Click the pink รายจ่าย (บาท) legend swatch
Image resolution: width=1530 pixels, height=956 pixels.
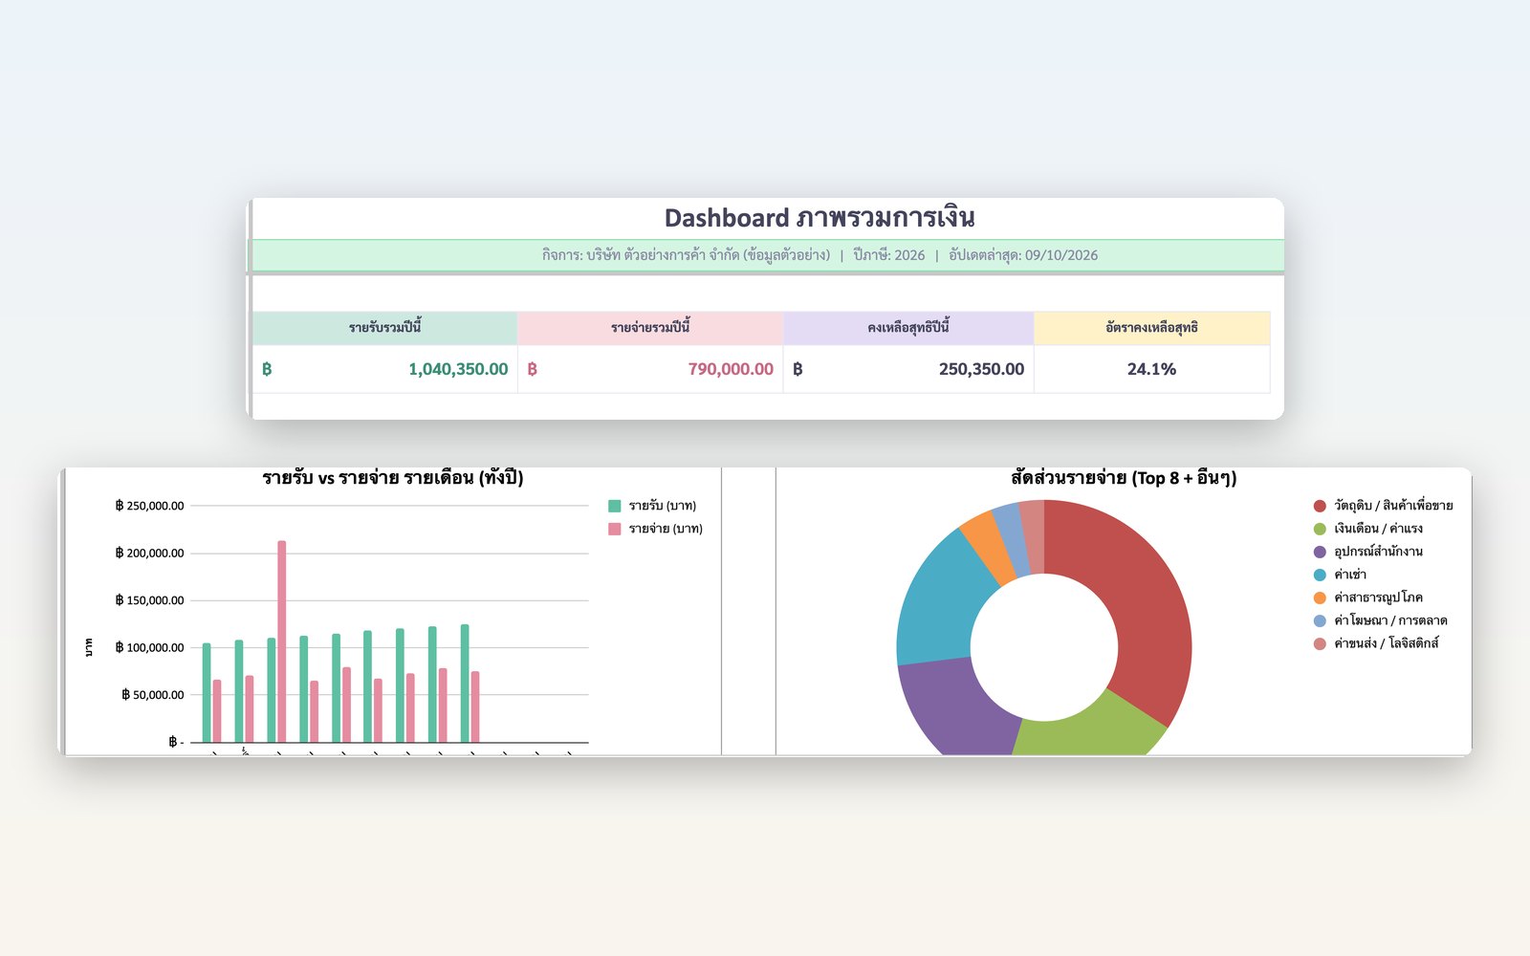(x=615, y=529)
